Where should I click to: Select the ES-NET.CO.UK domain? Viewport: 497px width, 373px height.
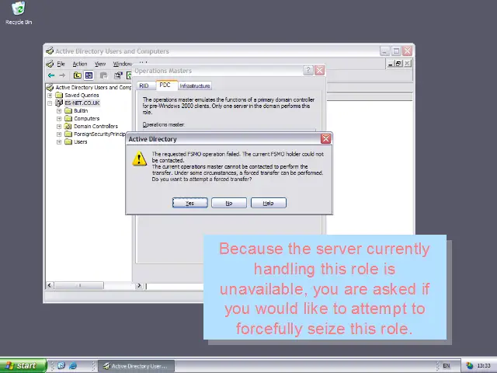82,103
